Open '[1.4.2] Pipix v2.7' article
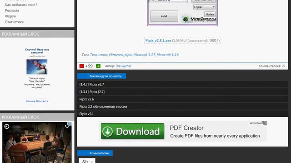 [182, 85]
